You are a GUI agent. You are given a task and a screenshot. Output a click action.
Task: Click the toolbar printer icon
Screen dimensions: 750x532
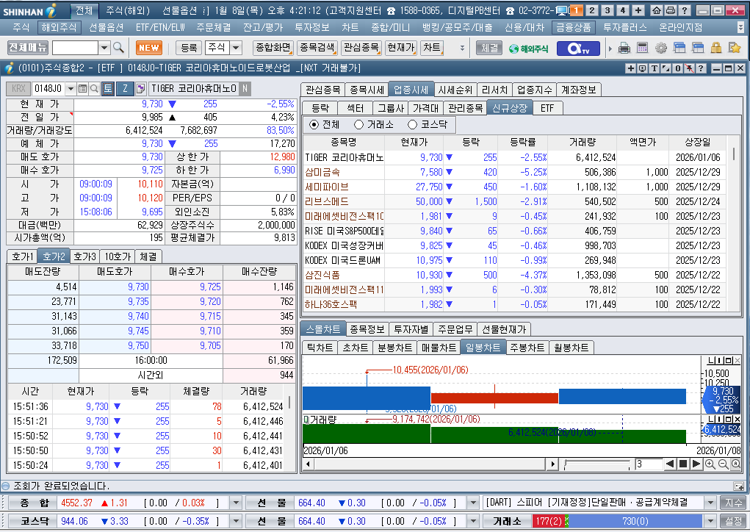[624, 48]
